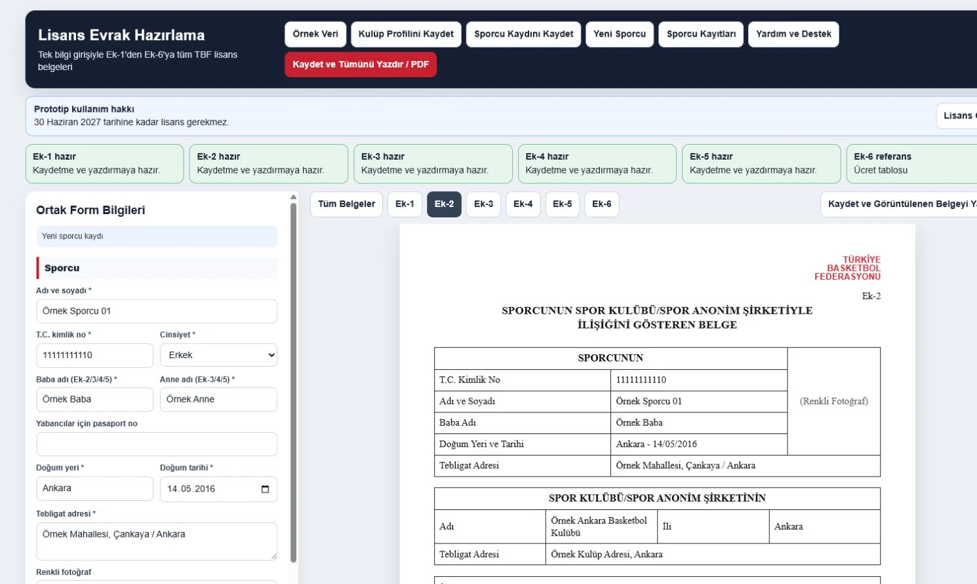
Task: Click 'Ankara - 14/05/2016' cell in document
Action: [x=699, y=444]
